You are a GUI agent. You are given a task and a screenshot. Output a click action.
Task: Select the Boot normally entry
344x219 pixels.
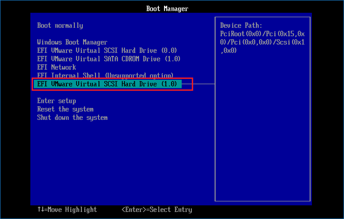click(x=60, y=25)
